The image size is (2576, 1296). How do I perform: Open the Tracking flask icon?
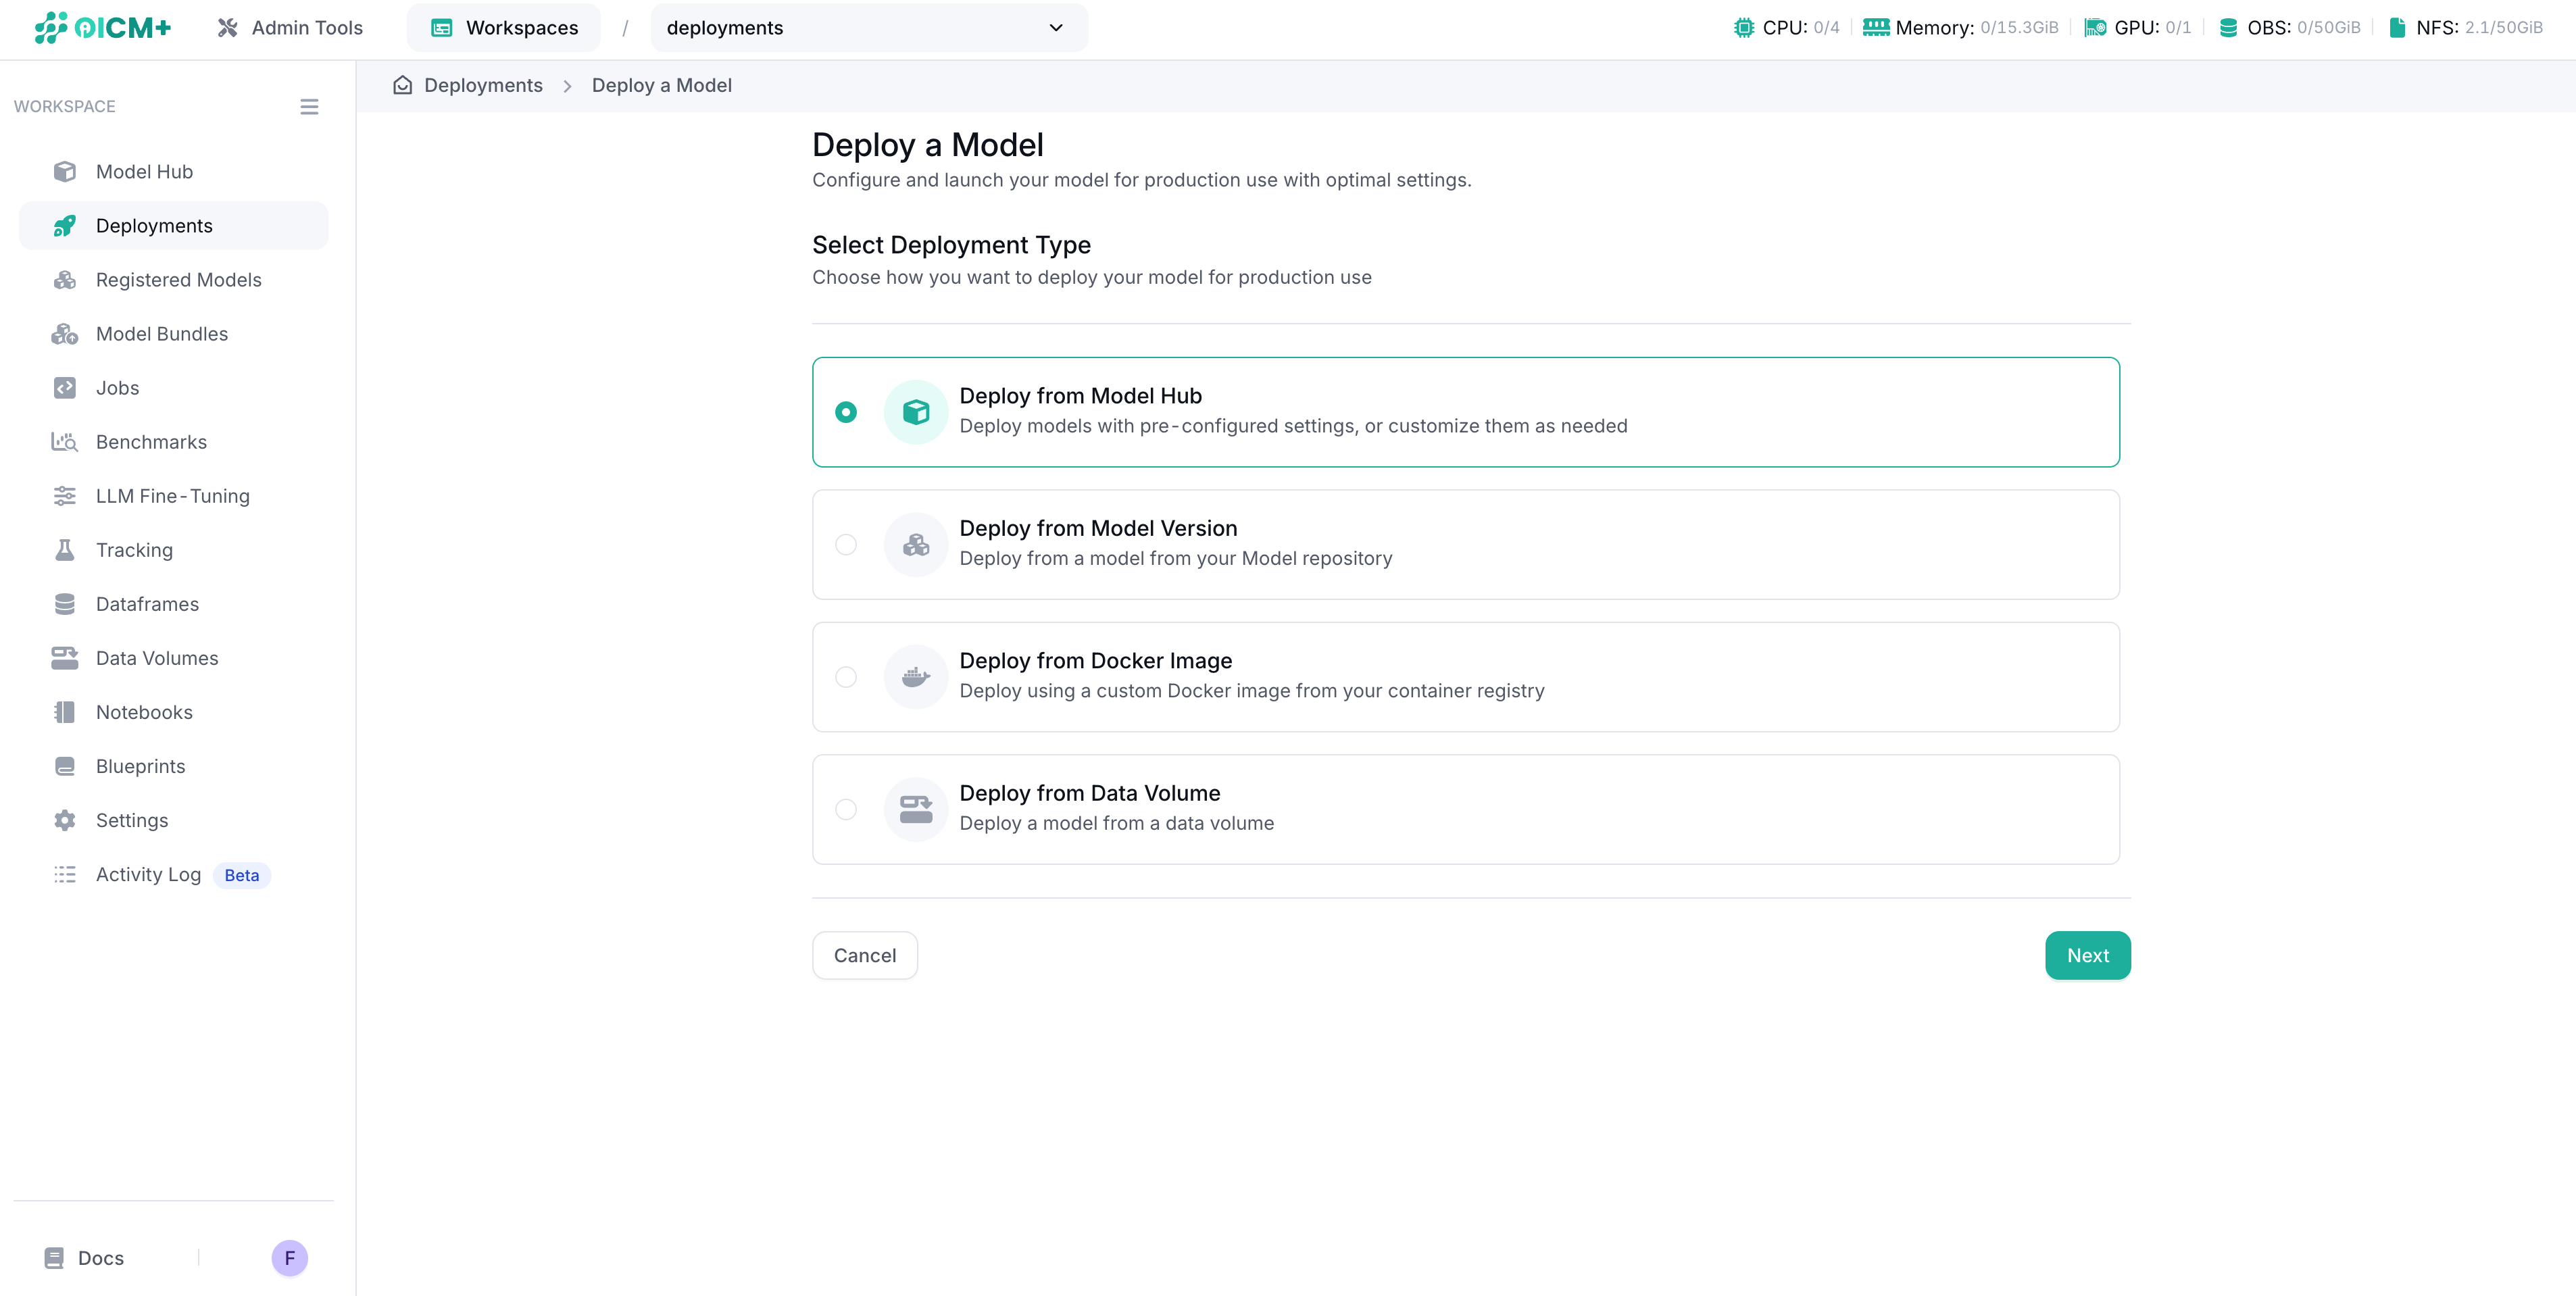click(64, 549)
